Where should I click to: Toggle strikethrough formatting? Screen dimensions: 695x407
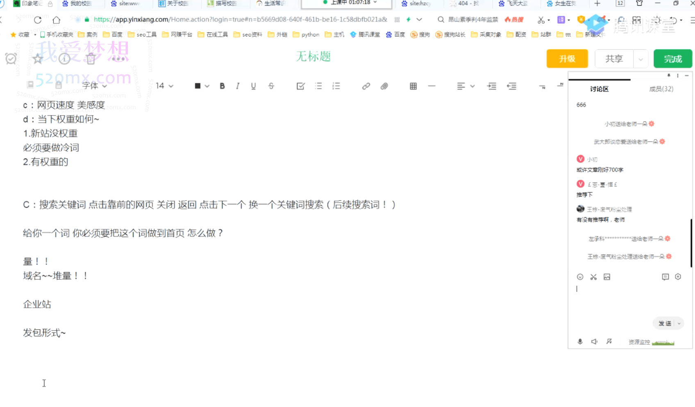tap(271, 86)
